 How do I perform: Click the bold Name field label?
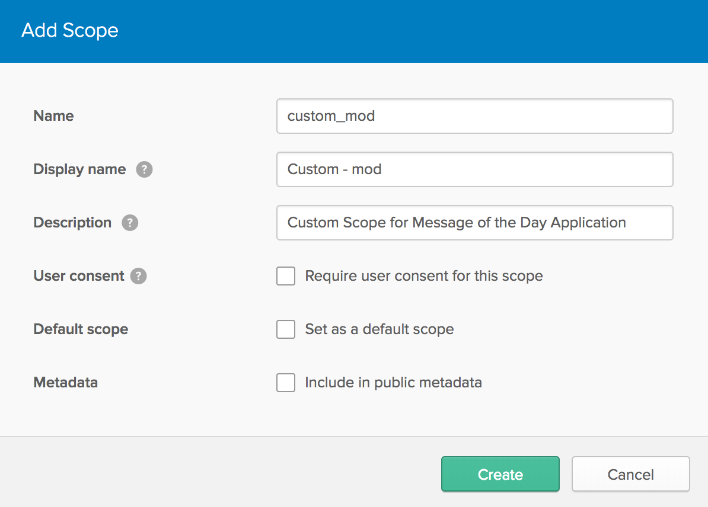pos(53,116)
